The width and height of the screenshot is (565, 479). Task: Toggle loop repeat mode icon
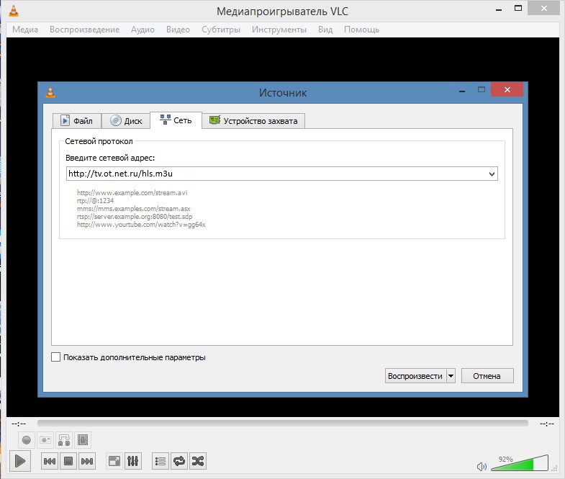(x=179, y=461)
